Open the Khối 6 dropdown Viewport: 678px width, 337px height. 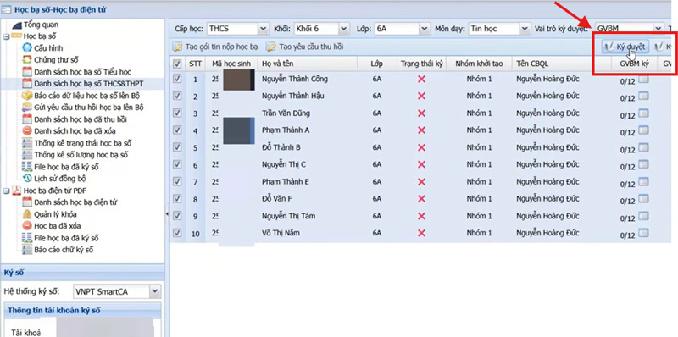point(344,29)
